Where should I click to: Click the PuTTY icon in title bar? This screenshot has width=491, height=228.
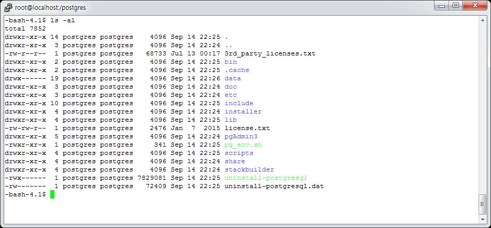pyautogui.click(x=9, y=7)
